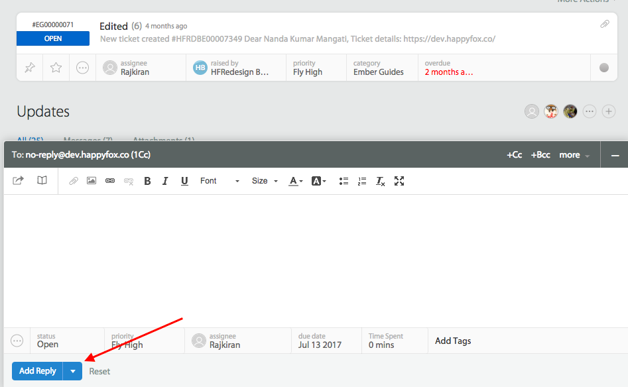
Task: Click the attachment paperclip in editor toolbar
Action: coord(74,181)
